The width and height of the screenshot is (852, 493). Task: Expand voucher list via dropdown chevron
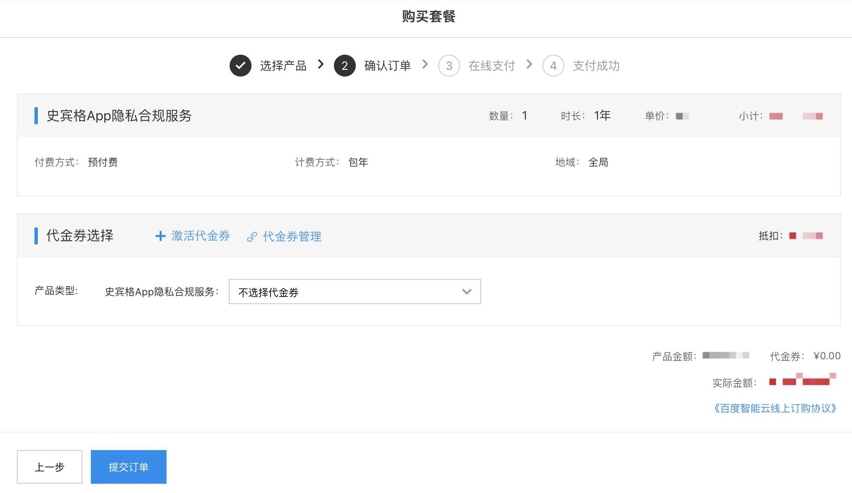466,292
